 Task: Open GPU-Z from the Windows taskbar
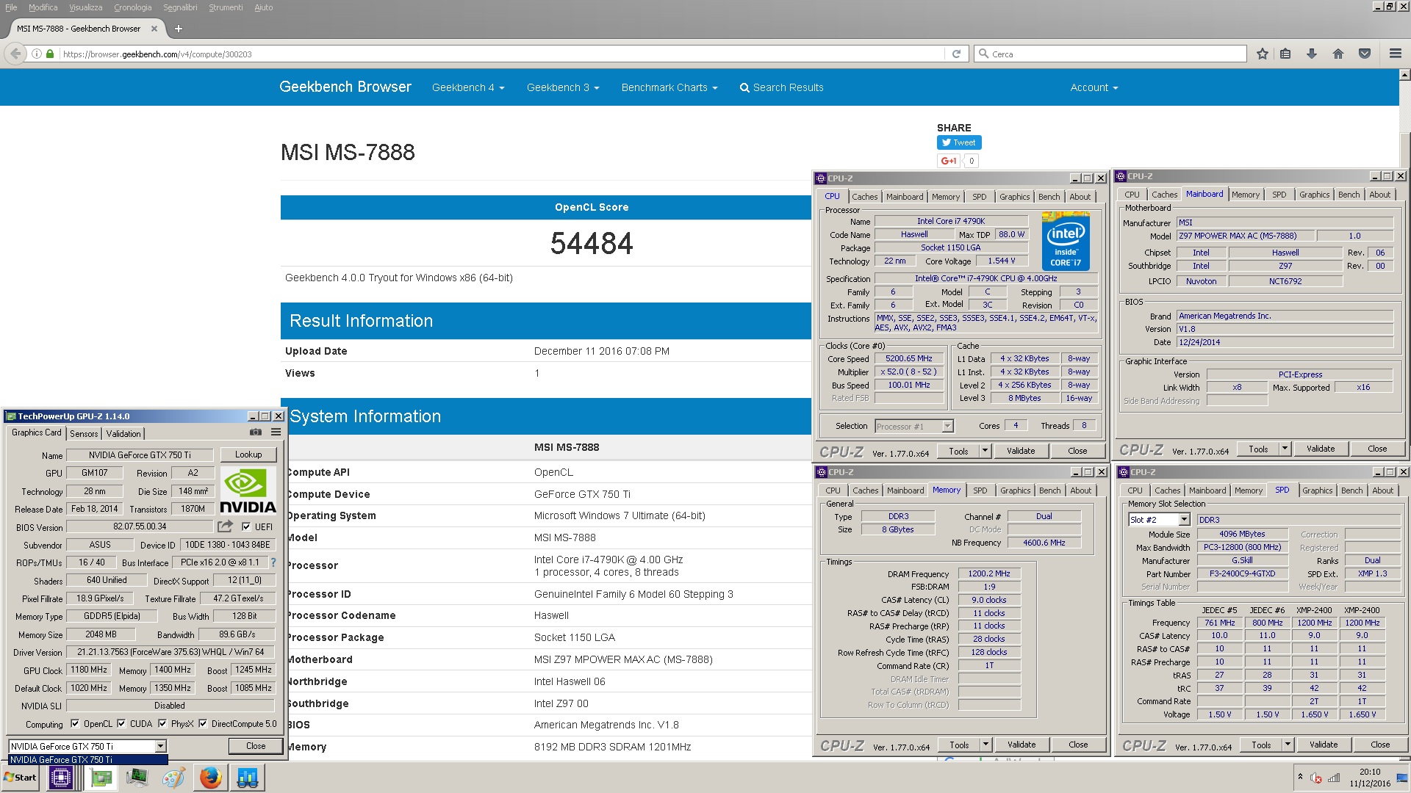(101, 777)
